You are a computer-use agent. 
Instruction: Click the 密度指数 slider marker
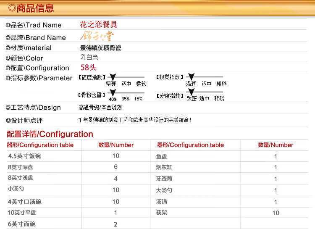pyautogui.click(x=191, y=92)
